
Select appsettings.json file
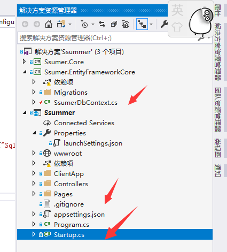pyautogui.click(x=79, y=215)
